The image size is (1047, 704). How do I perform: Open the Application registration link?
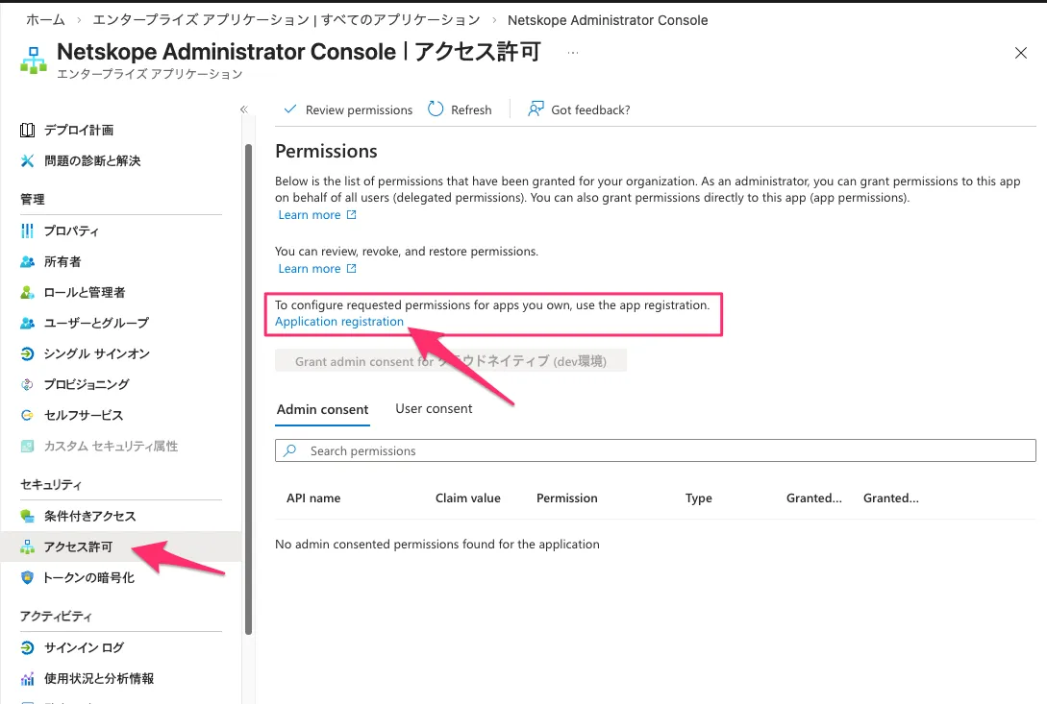click(339, 322)
